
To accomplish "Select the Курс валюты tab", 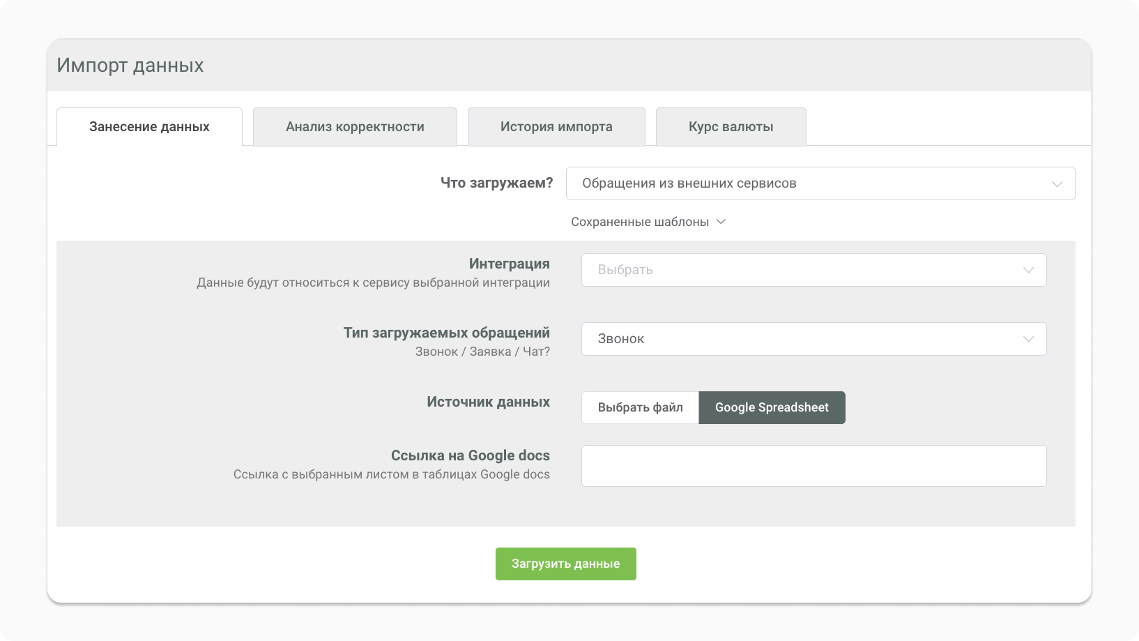I will [x=731, y=127].
